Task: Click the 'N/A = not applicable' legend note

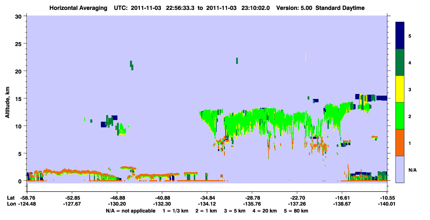Action: [130, 211]
